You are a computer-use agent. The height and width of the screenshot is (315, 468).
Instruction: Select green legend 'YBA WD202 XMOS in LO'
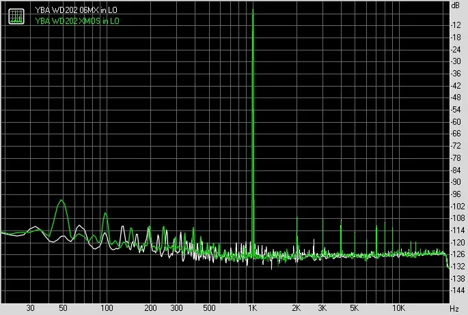(77, 21)
